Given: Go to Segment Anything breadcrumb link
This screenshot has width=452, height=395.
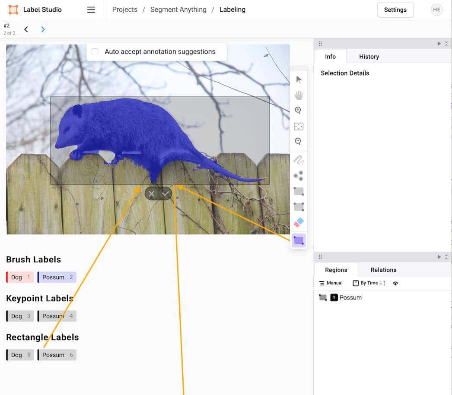Looking at the screenshot, I should click(x=178, y=10).
